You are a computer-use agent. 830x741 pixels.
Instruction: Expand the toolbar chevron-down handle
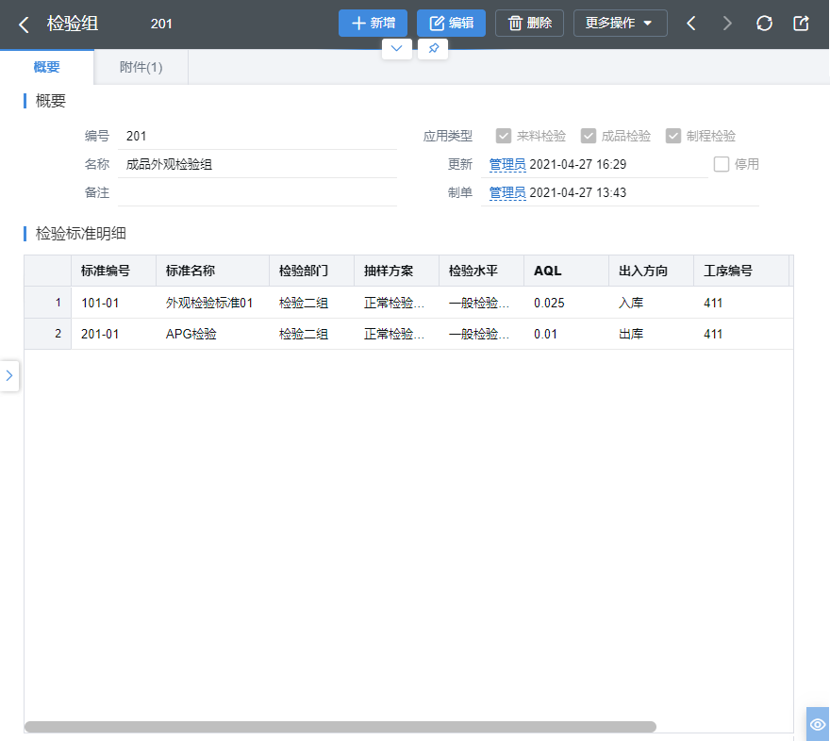pyautogui.click(x=396, y=49)
